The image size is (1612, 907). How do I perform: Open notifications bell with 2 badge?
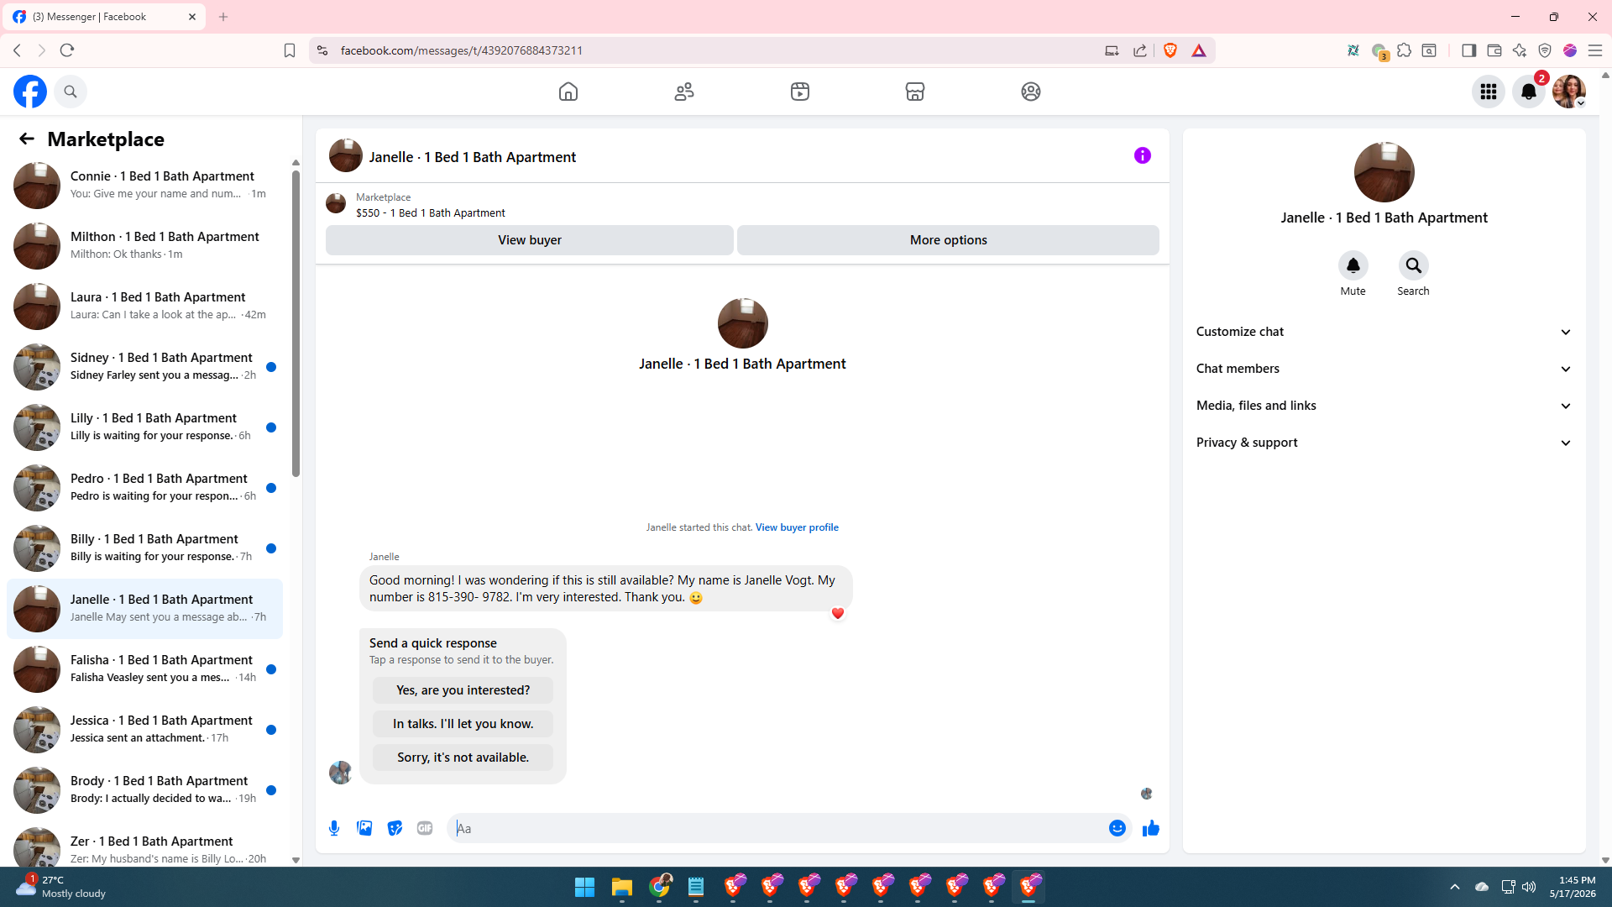(1529, 92)
